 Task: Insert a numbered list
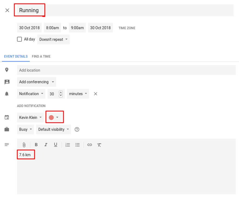(68, 145)
